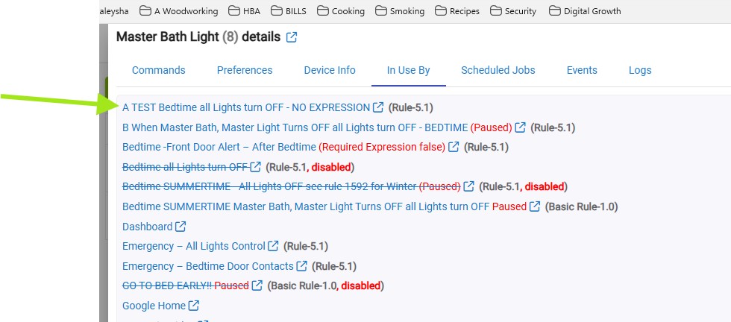Open external icon after Bedtime -Front Door Alert rule
731x322 pixels.
pos(454,148)
